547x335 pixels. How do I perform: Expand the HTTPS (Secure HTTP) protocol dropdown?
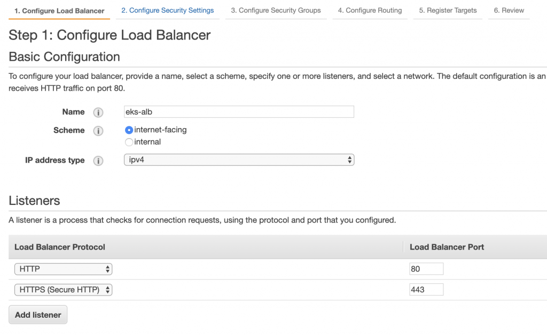coord(63,290)
